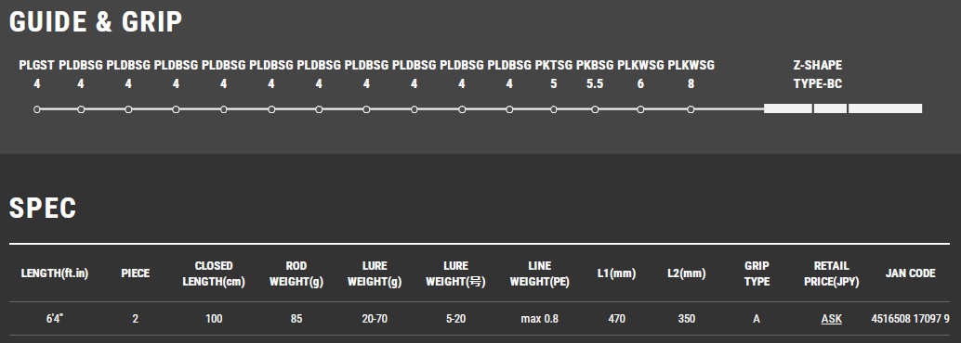Click the Z-SHAPE TYPE-BC label
The width and height of the screenshot is (961, 343).
coord(818,74)
